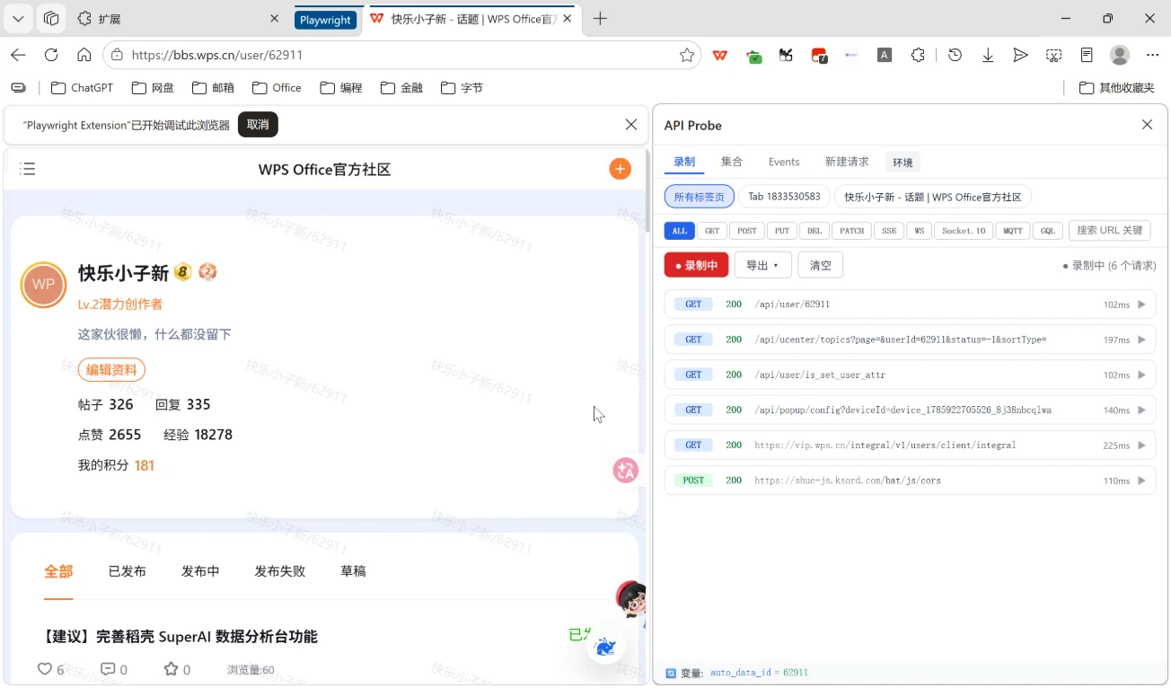
Task: Open the tab list dropdown arrow
Action: pos(18,18)
